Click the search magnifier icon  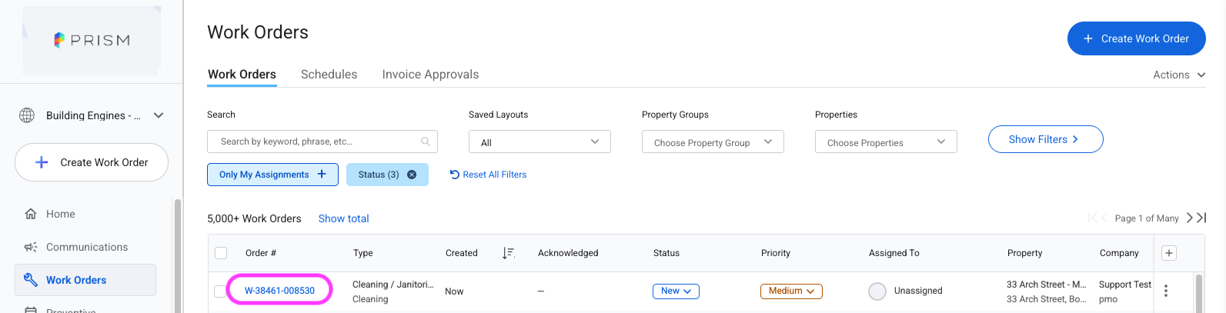[x=425, y=142]
